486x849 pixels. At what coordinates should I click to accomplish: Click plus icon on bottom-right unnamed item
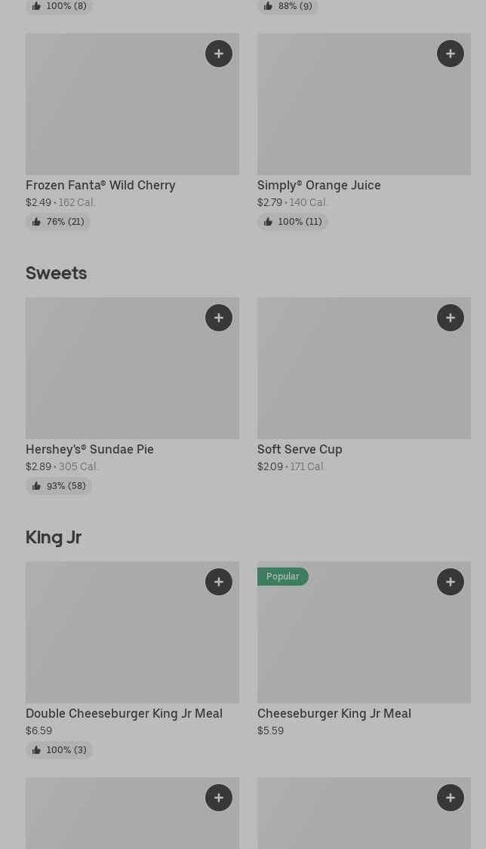click(451, 798)
